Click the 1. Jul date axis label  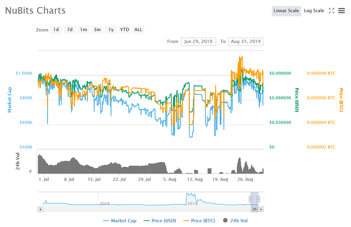[44, 179]
